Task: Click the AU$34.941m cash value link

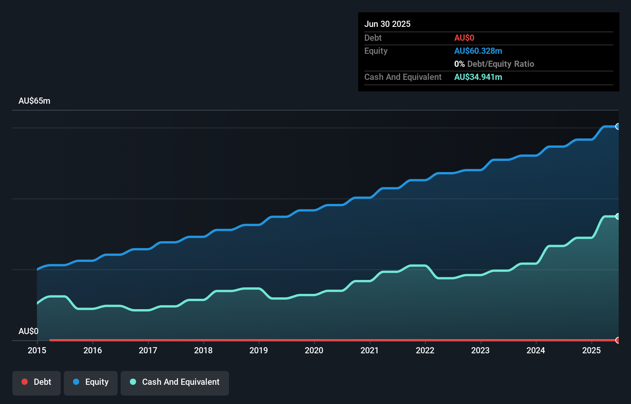Action: (x=478, y=77)
